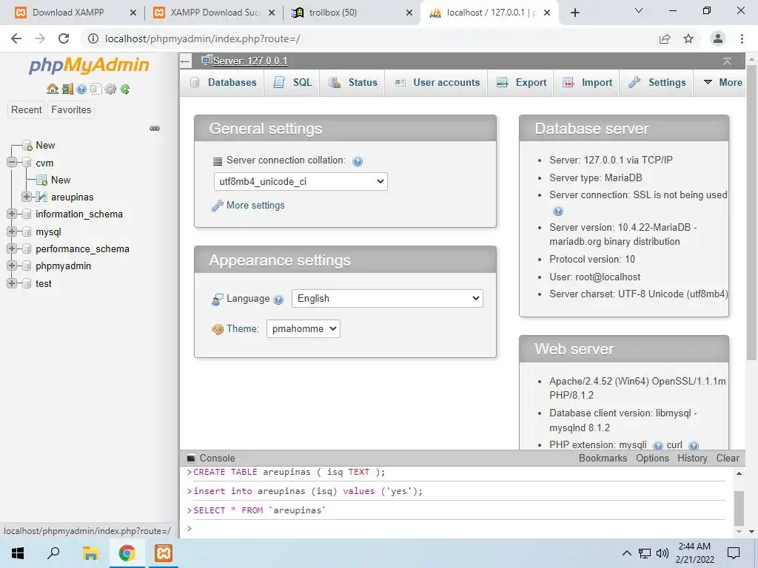Click the MariaDB documentation page icon
Viewport: 758px width, 568px height.
tap(95, 89)
